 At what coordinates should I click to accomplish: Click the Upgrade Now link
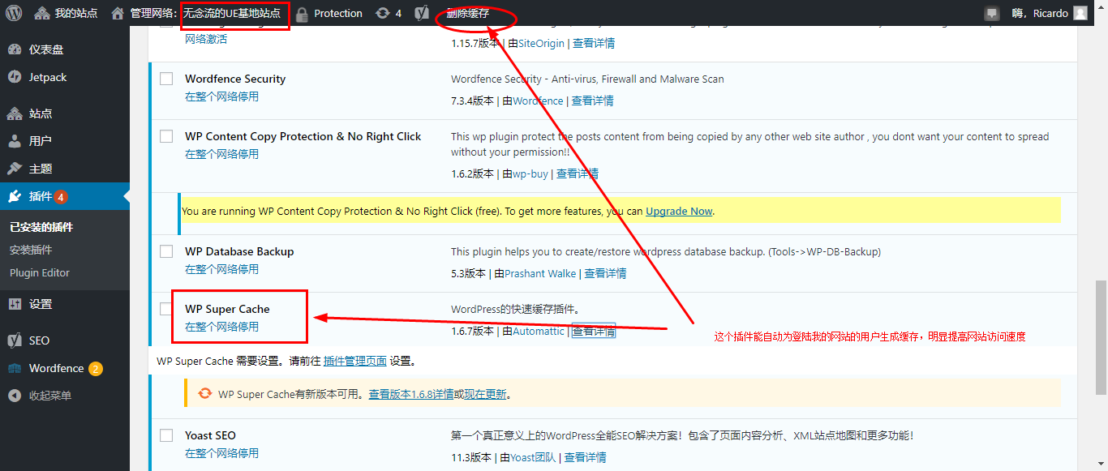[679, 211]
